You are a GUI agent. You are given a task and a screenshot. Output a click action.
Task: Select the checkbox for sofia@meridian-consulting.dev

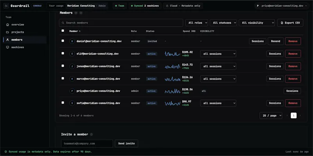63,102
